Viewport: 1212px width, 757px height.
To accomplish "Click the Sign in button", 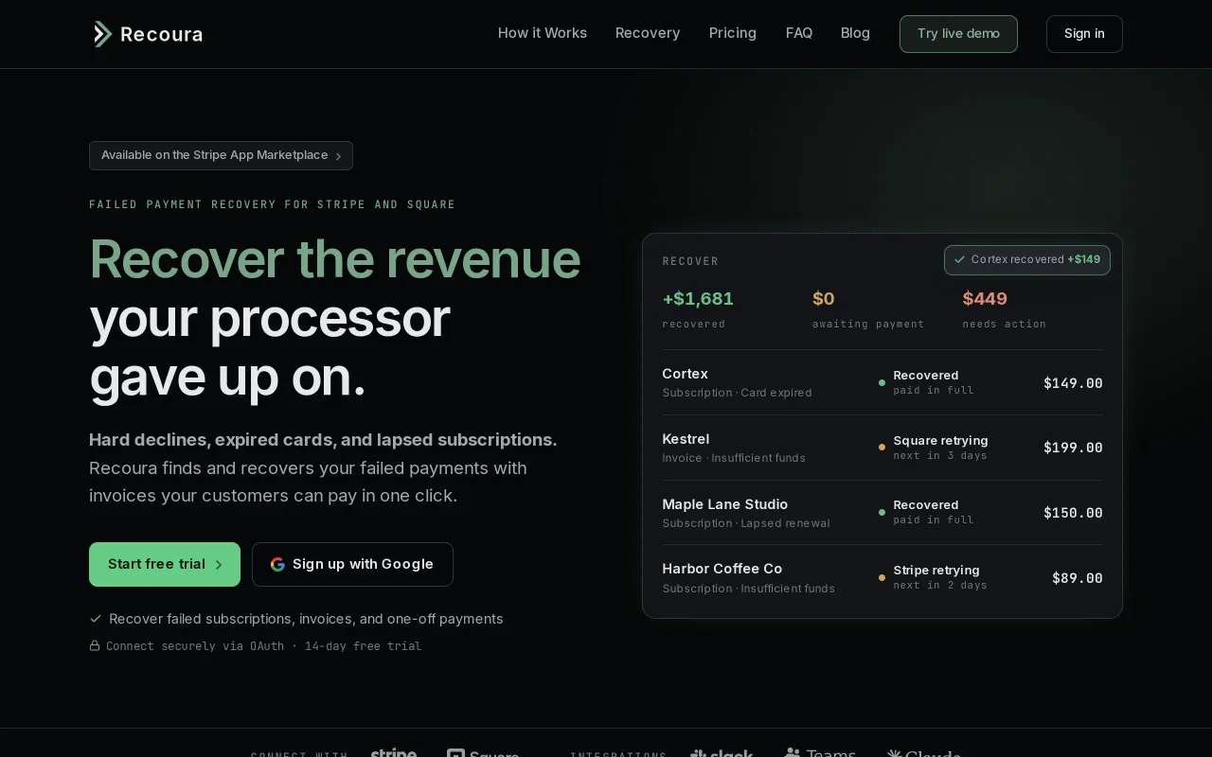I will (x=1084, y=34).
